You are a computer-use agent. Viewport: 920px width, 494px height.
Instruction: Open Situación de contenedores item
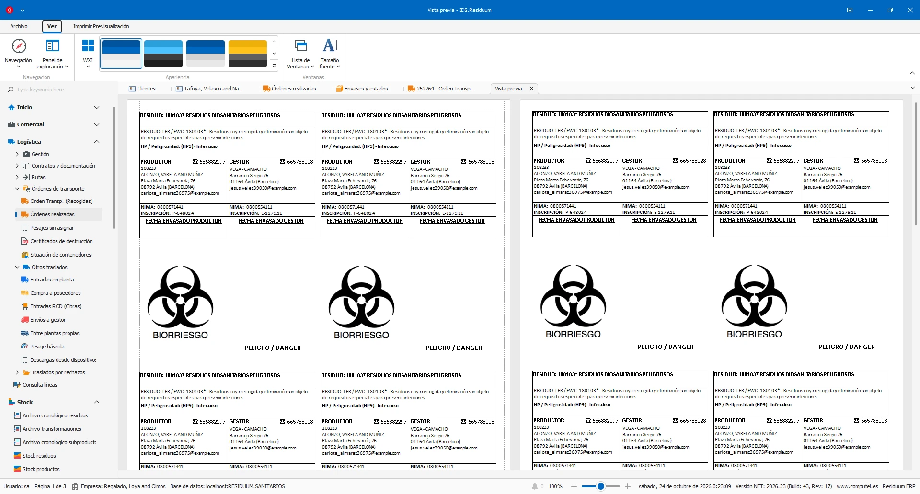[x=60, y=255]
